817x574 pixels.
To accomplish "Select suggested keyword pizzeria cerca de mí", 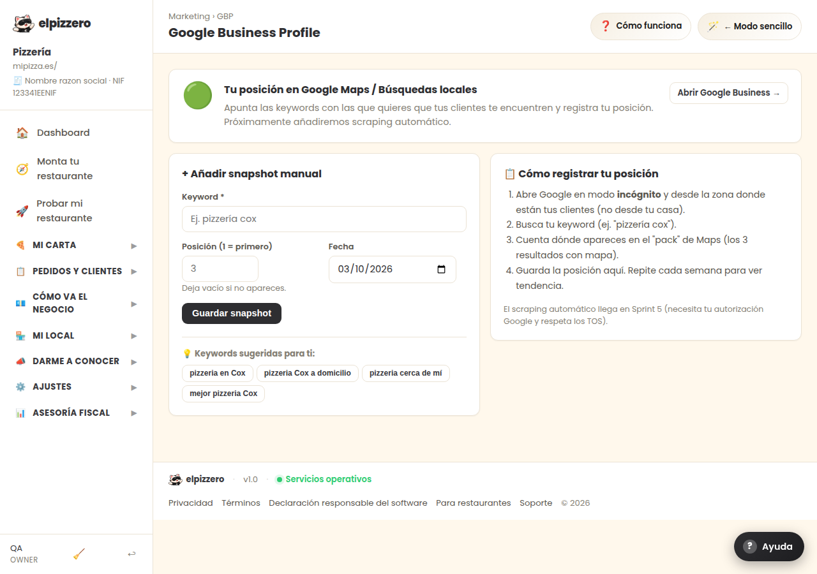I will (406, 373).
